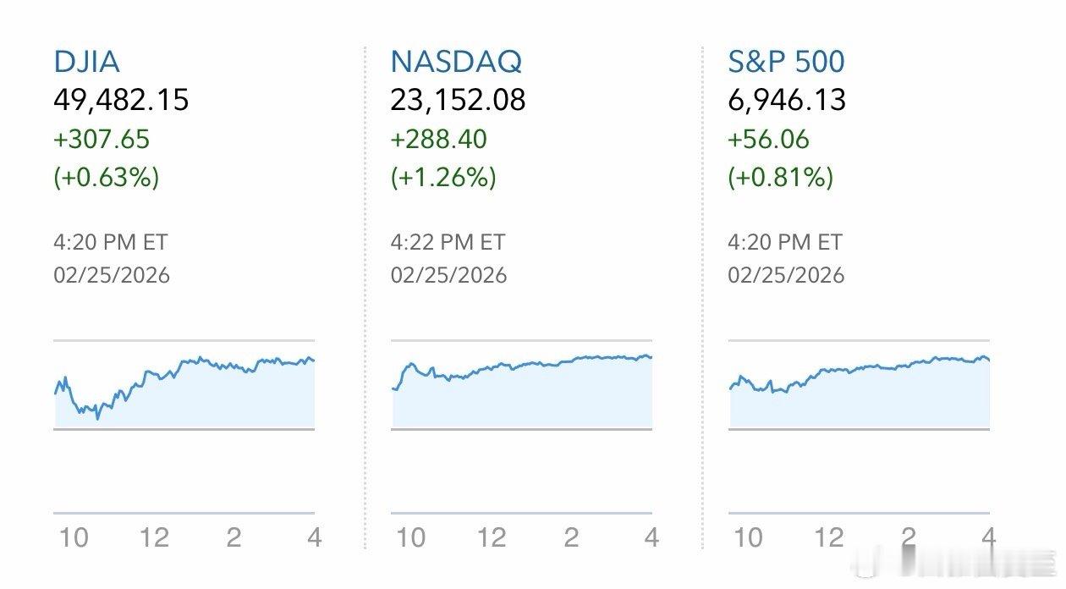This screenshot has height=589, width=1066.
Task: Click the 02/25/2026 date under S&P 500
Action: [786, 275]
